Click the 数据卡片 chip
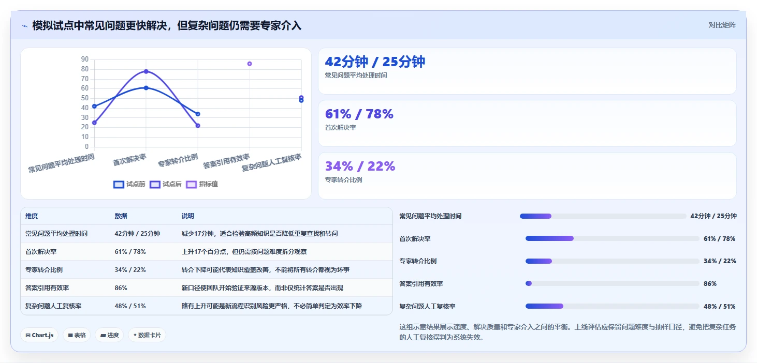This screenshot has height=363, width=757. [147, 335]
